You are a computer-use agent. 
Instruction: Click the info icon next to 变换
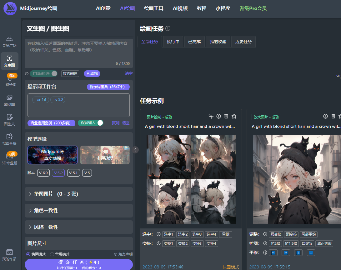[x=159, y=243]
